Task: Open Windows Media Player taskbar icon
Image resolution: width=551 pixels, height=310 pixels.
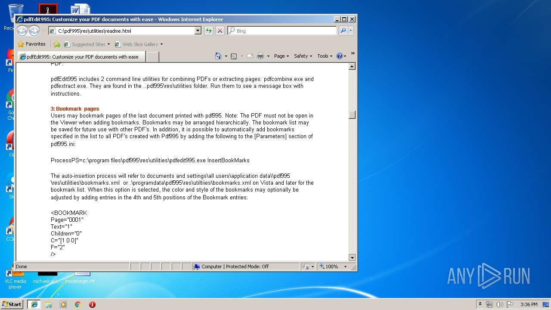Action: click(63, 304)
